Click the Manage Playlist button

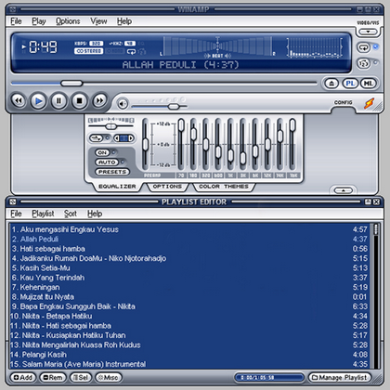(x=340, y=377)
